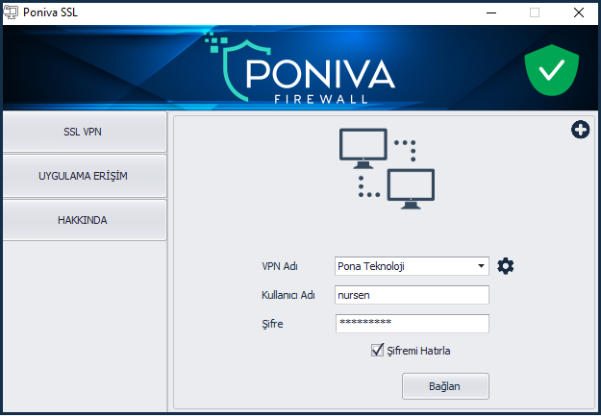The width and height of the screenshot is (601, 416).
Task: Click the Poniva SSL title bar app icon
Action: coord(11,12)
